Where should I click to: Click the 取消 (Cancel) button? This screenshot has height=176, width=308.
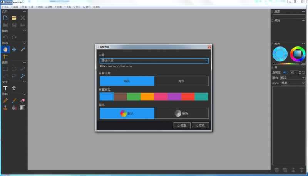(201, 125)
